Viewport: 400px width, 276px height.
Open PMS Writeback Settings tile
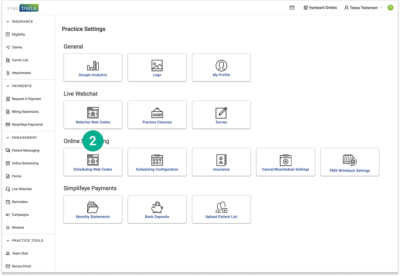[x=350, y=162]
